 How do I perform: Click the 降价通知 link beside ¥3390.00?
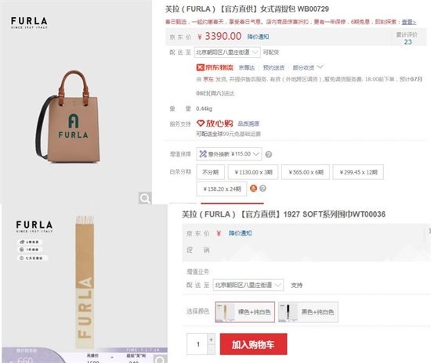pos(258,37)
